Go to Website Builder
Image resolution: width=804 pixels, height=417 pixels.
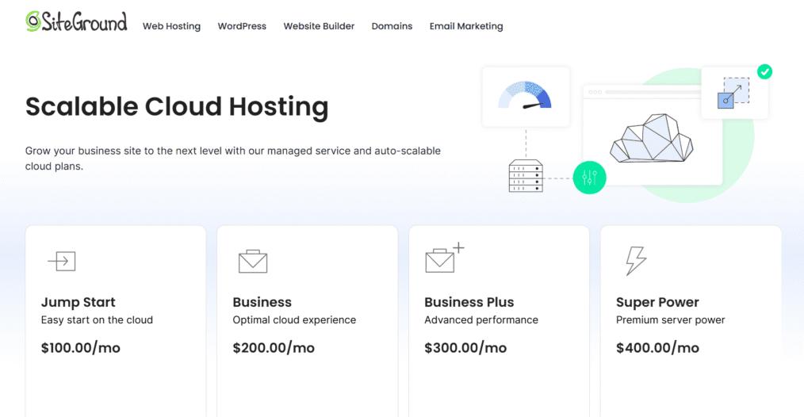pyautogui.click(x=319, y=26)
